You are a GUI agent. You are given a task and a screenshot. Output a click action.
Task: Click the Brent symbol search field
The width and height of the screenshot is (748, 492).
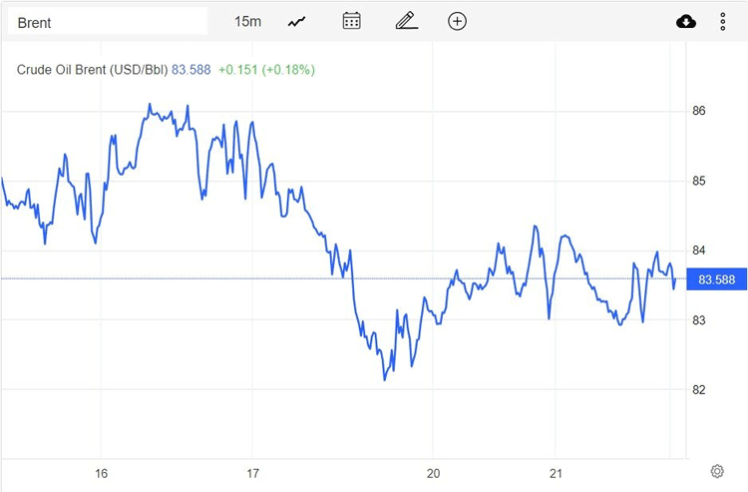tap(107, 22)
